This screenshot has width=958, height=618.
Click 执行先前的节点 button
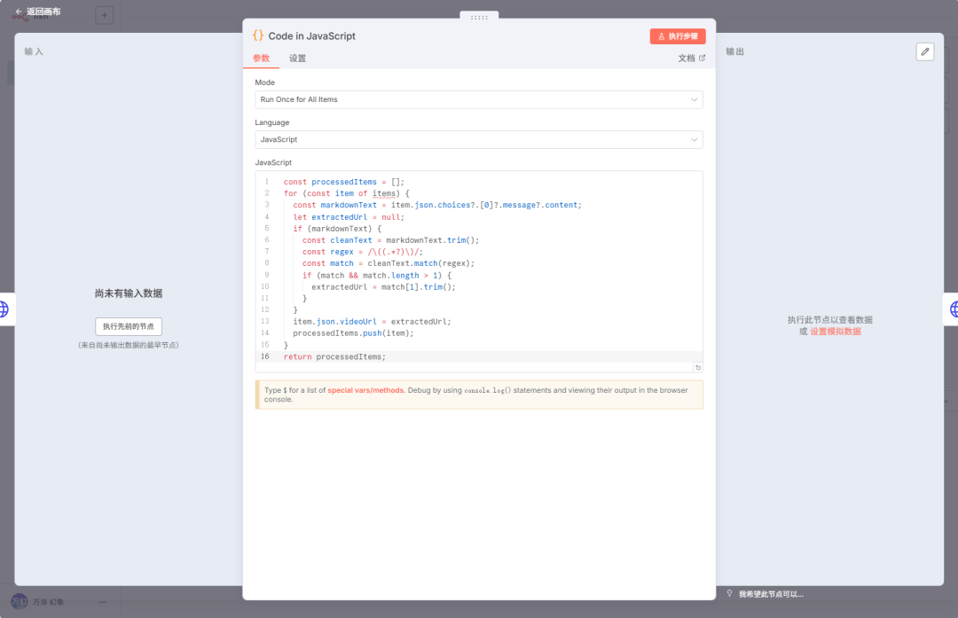pos(129,326)
